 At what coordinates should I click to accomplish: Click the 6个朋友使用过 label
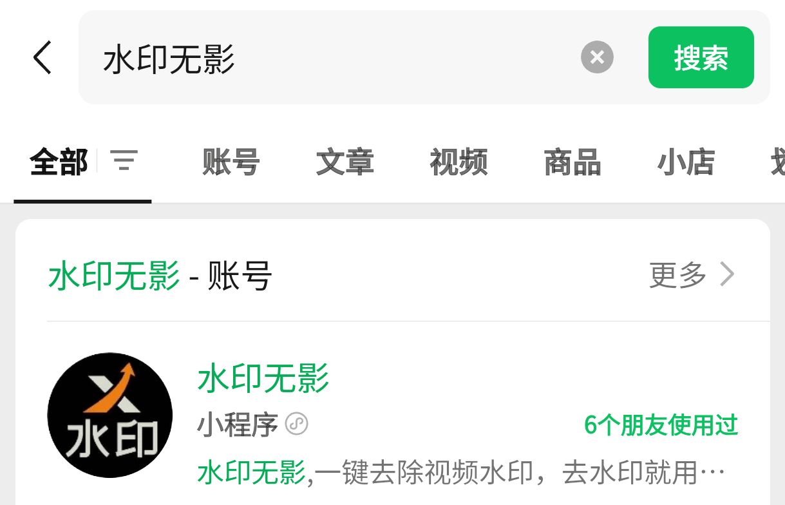661,425
